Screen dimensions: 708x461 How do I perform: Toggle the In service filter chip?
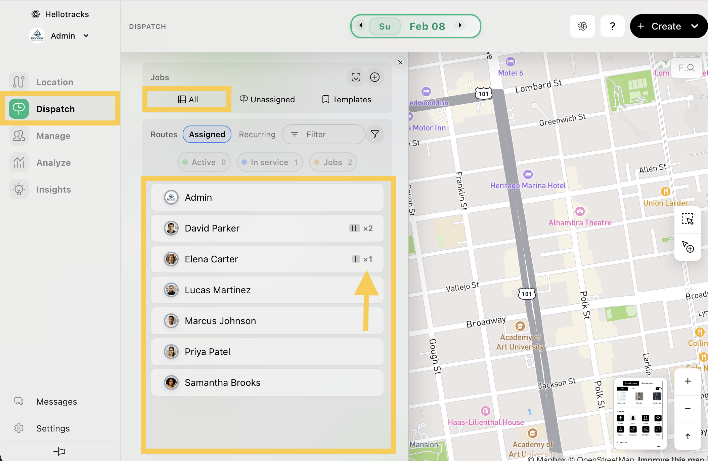tap(270, 162)
